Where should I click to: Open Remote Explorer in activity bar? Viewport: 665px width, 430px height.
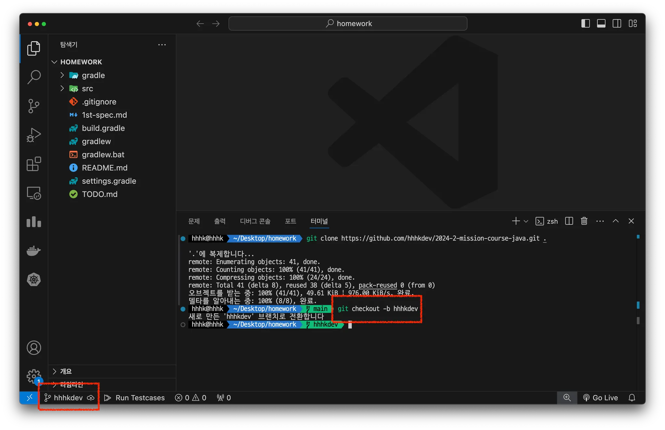click(x=34, y=193)
